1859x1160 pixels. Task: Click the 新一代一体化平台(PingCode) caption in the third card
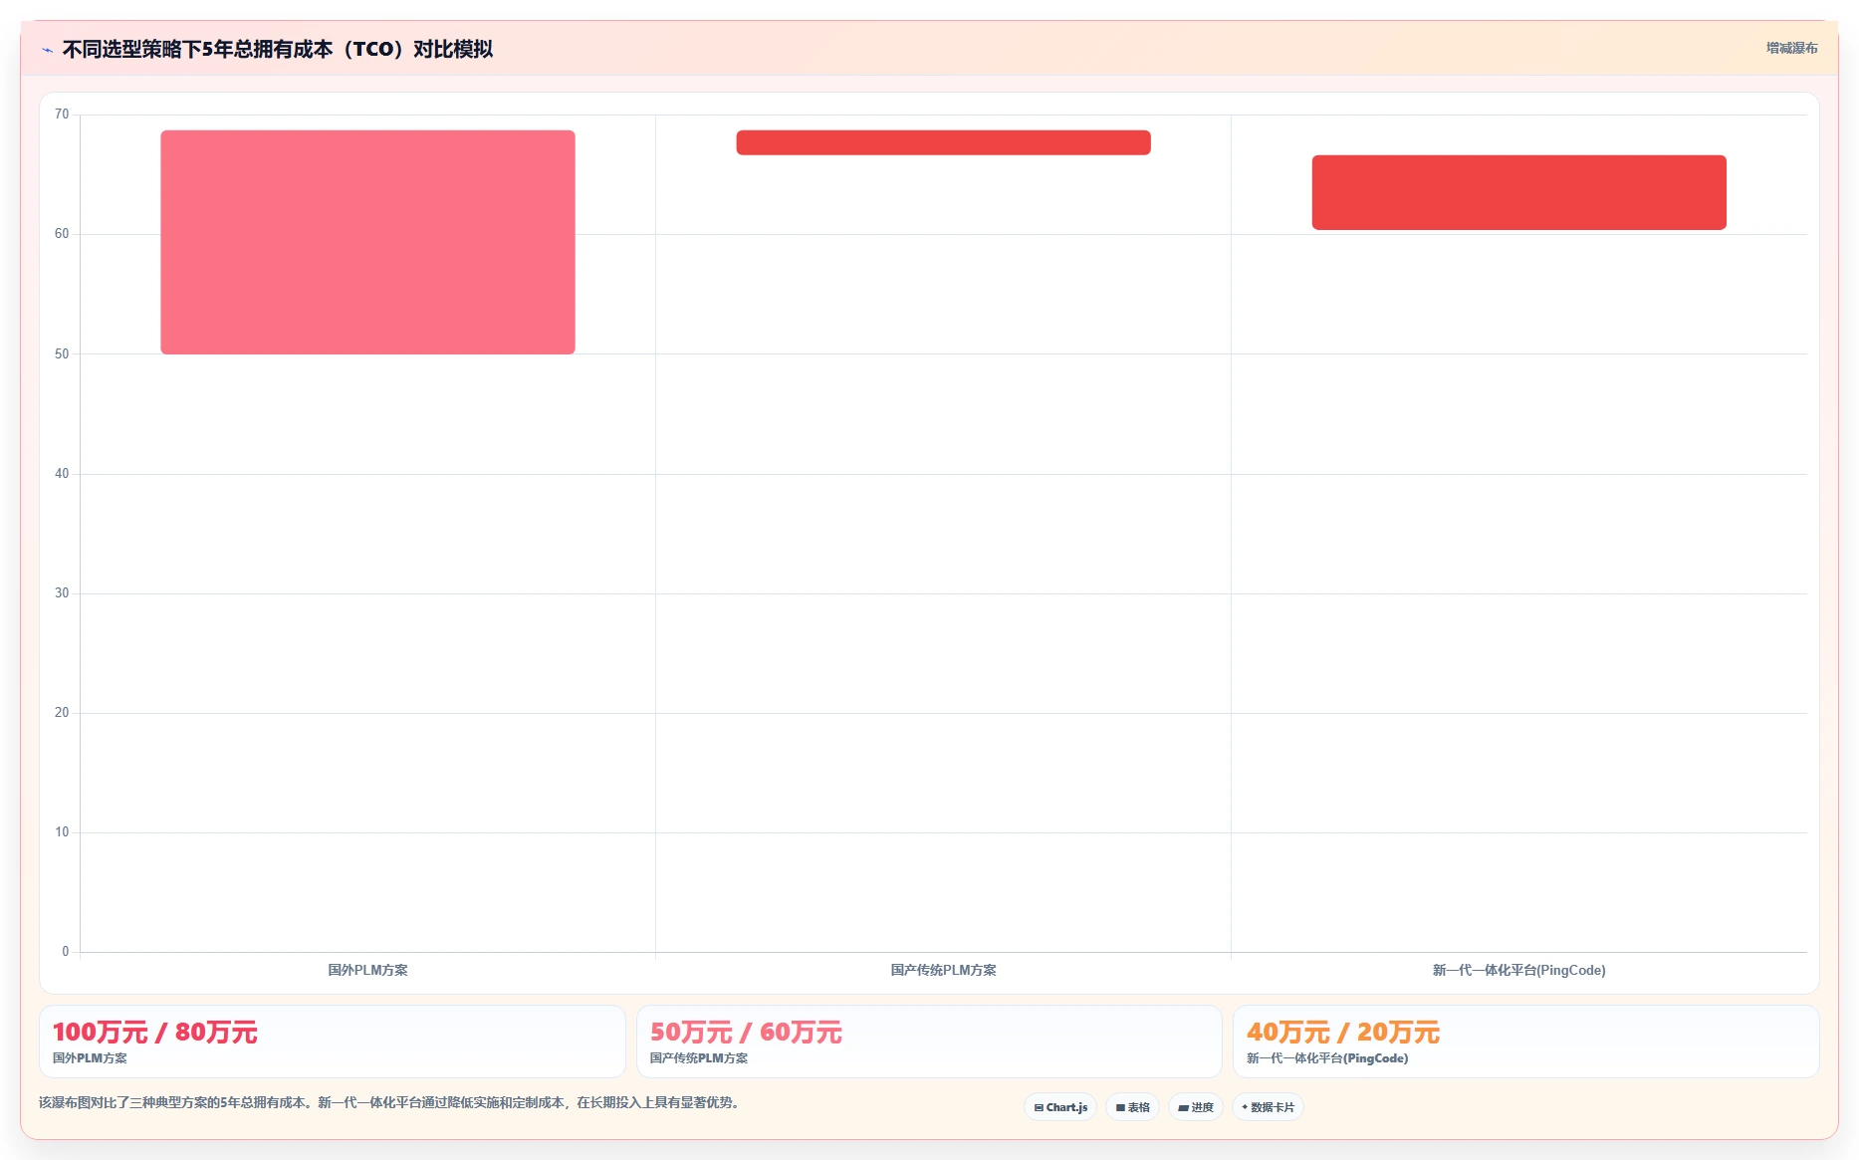tap(1327, 1058)
